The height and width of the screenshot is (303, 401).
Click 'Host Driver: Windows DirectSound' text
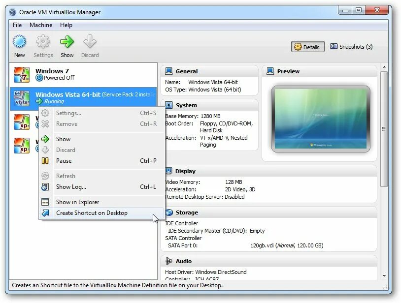click(x=206, y=272)
